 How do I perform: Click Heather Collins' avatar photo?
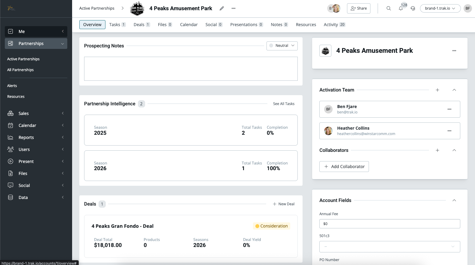328,131
